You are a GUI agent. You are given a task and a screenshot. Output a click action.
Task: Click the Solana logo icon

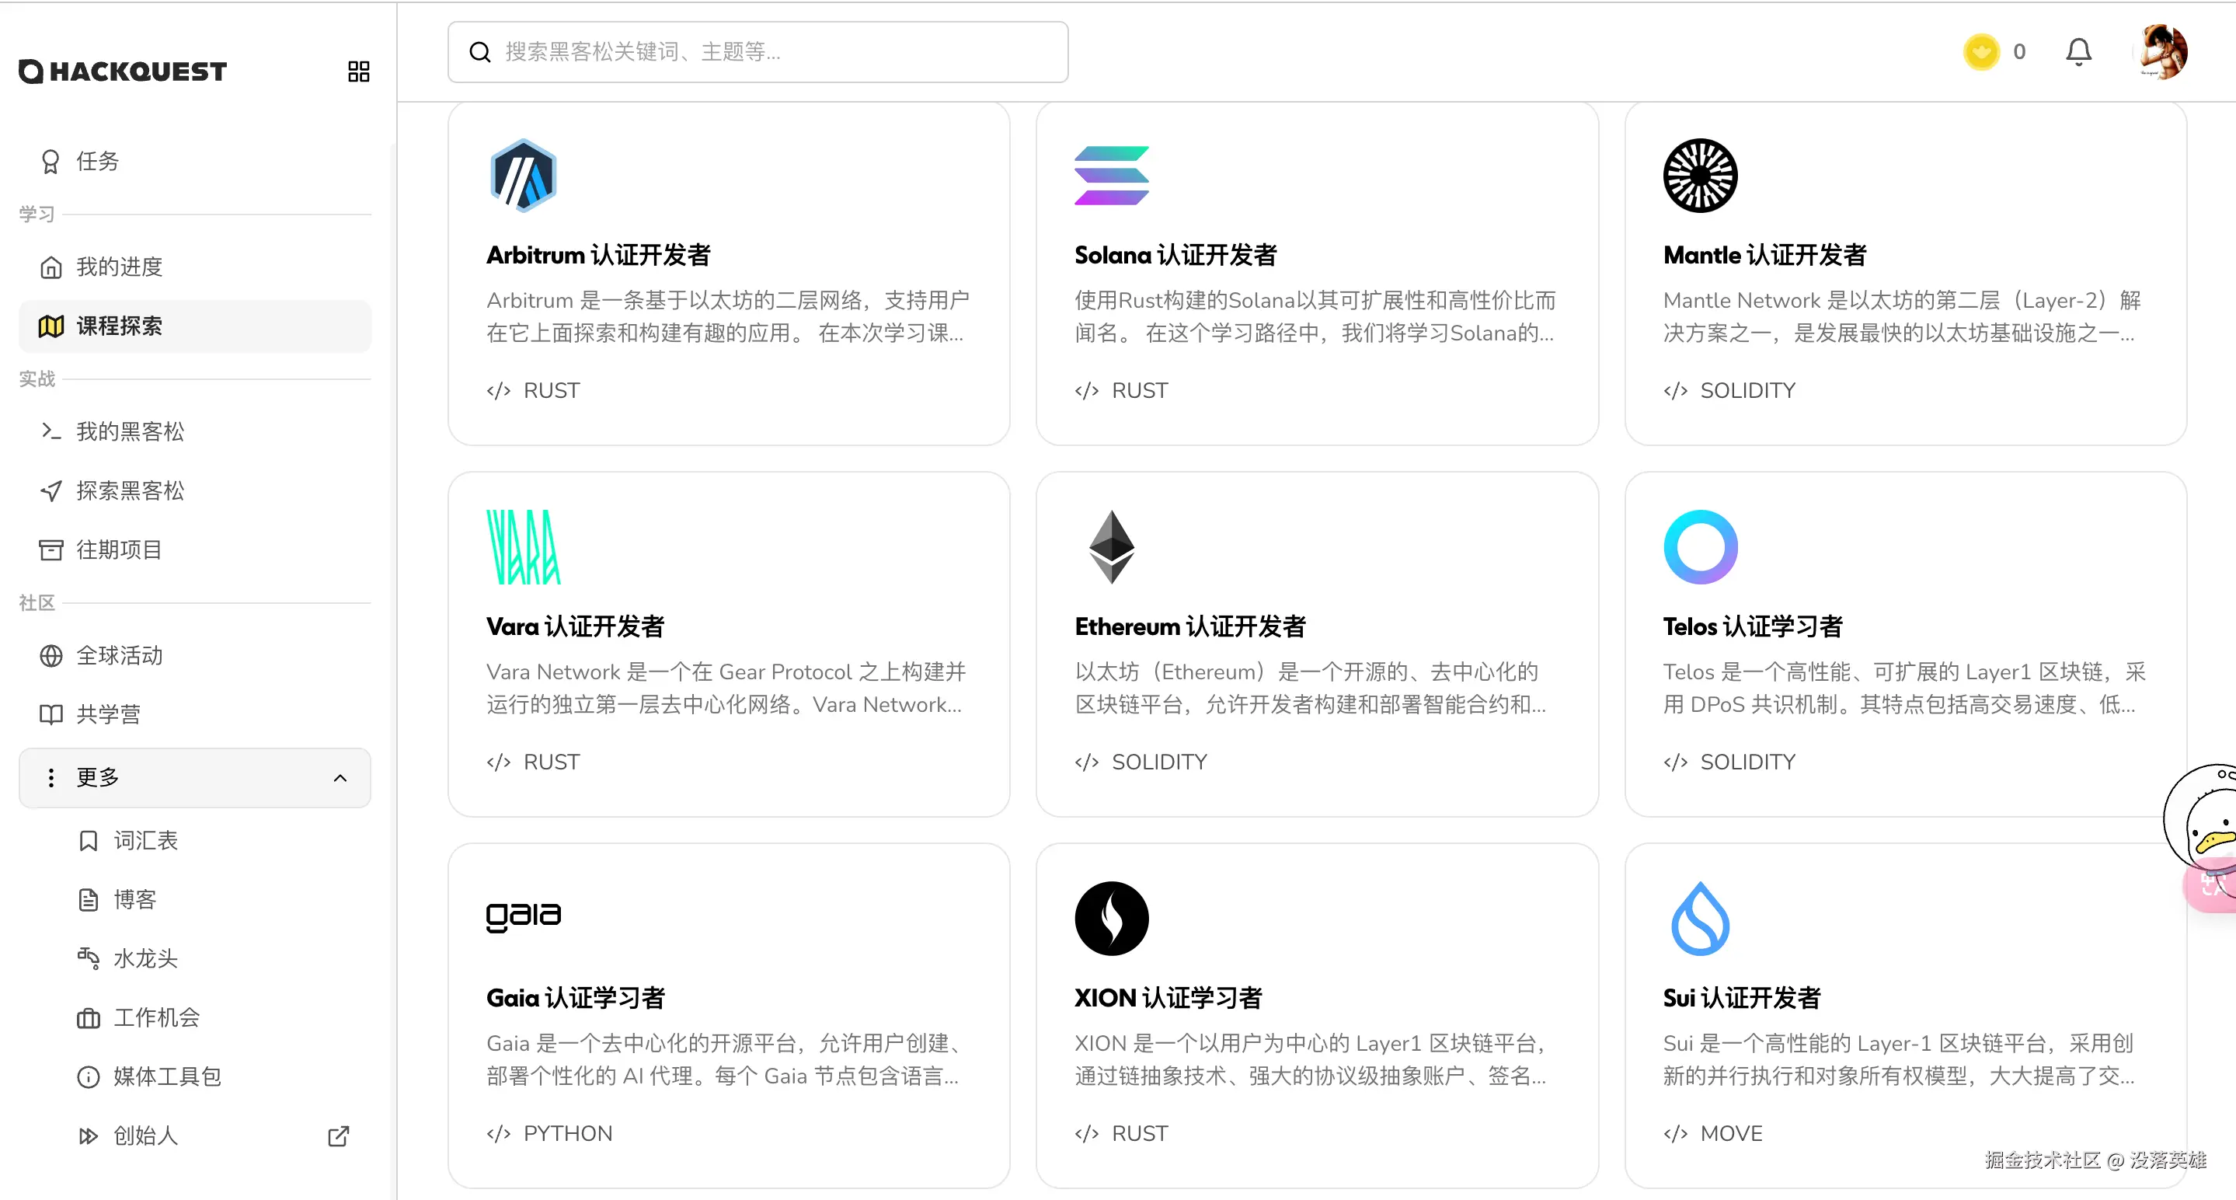(x=1111, y=176)
